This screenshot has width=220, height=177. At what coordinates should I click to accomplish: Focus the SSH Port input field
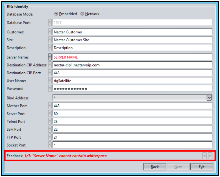click(x=132, y=129)
